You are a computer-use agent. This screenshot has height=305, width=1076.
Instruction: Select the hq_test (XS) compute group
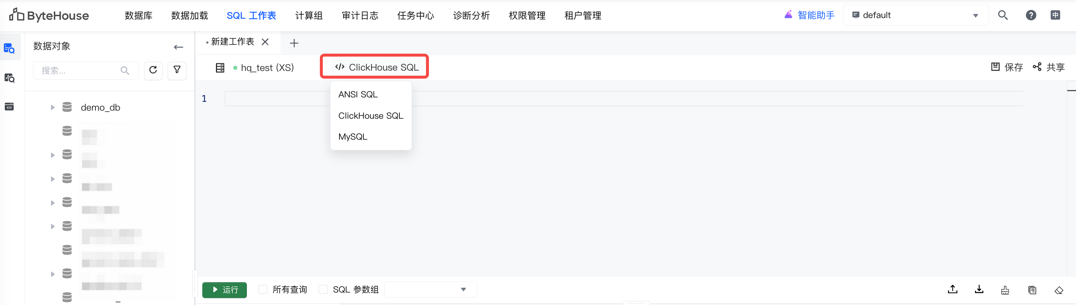[x=267, y=68]
